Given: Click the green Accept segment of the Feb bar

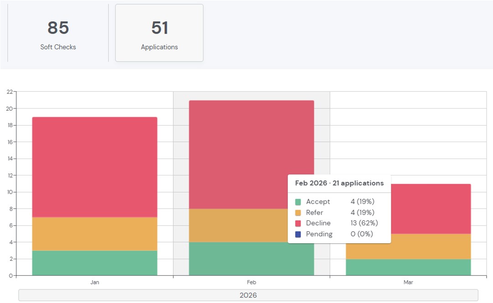Looking at the screenshot, I should click(x=237, y=259).
